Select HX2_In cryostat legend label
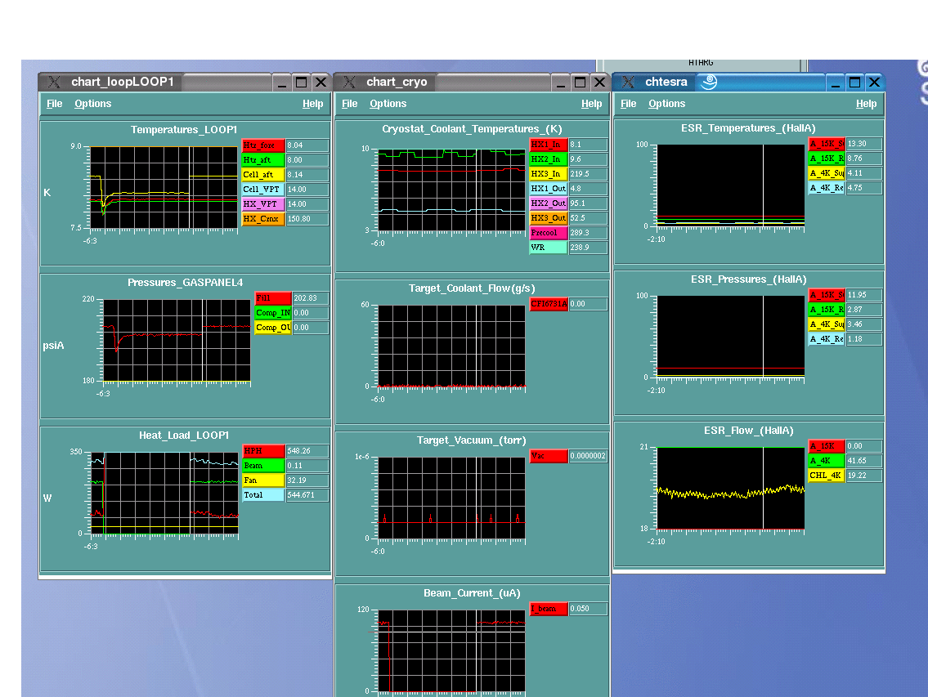928x697 pixels. click(x=549, y=160)
